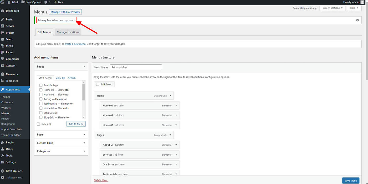The height and width of the screenshot is (184, 368).
Task: Click the Save Menu button
Action: point(351,181)
